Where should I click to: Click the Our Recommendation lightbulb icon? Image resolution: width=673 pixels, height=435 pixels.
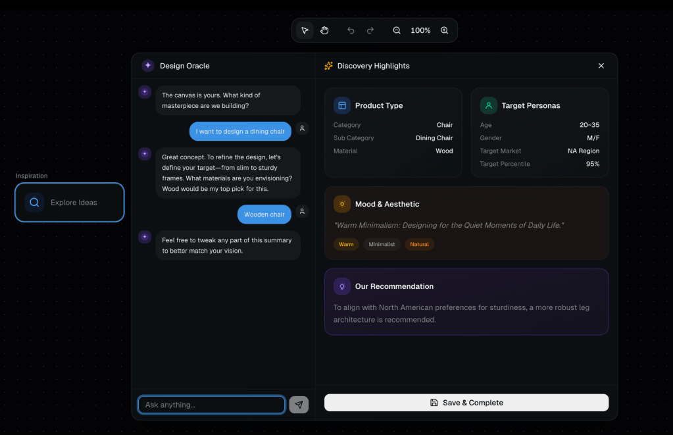pos(342,286)
